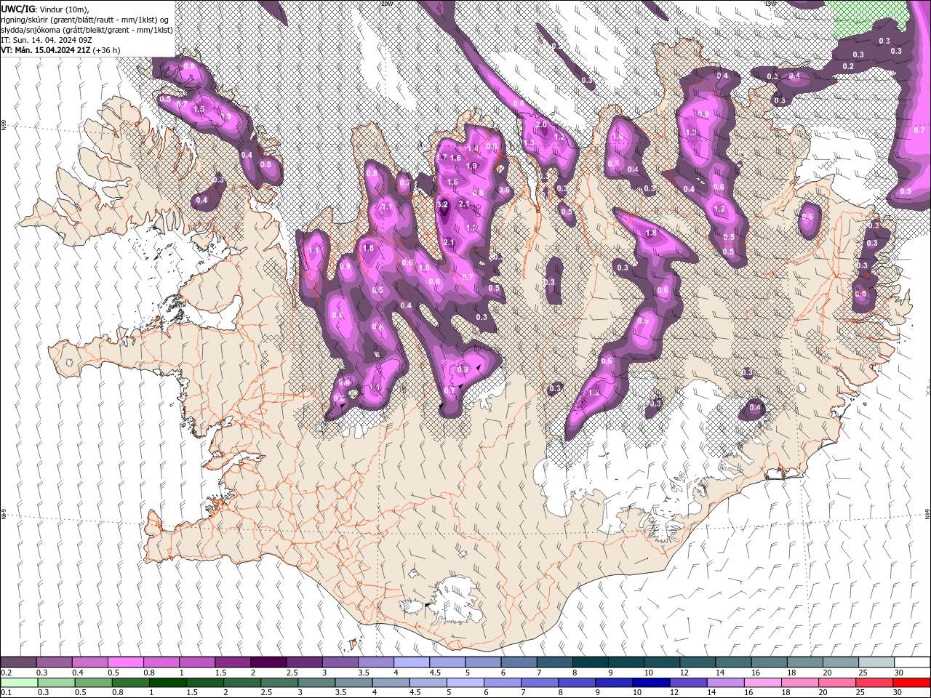Pick the bright red lower swatch at 30

click(x=911, y=683)
